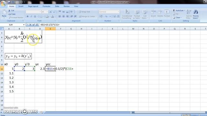Click the Decrease Decimal icon
Viewport: 207px width, 116px height.
point(118,16)
